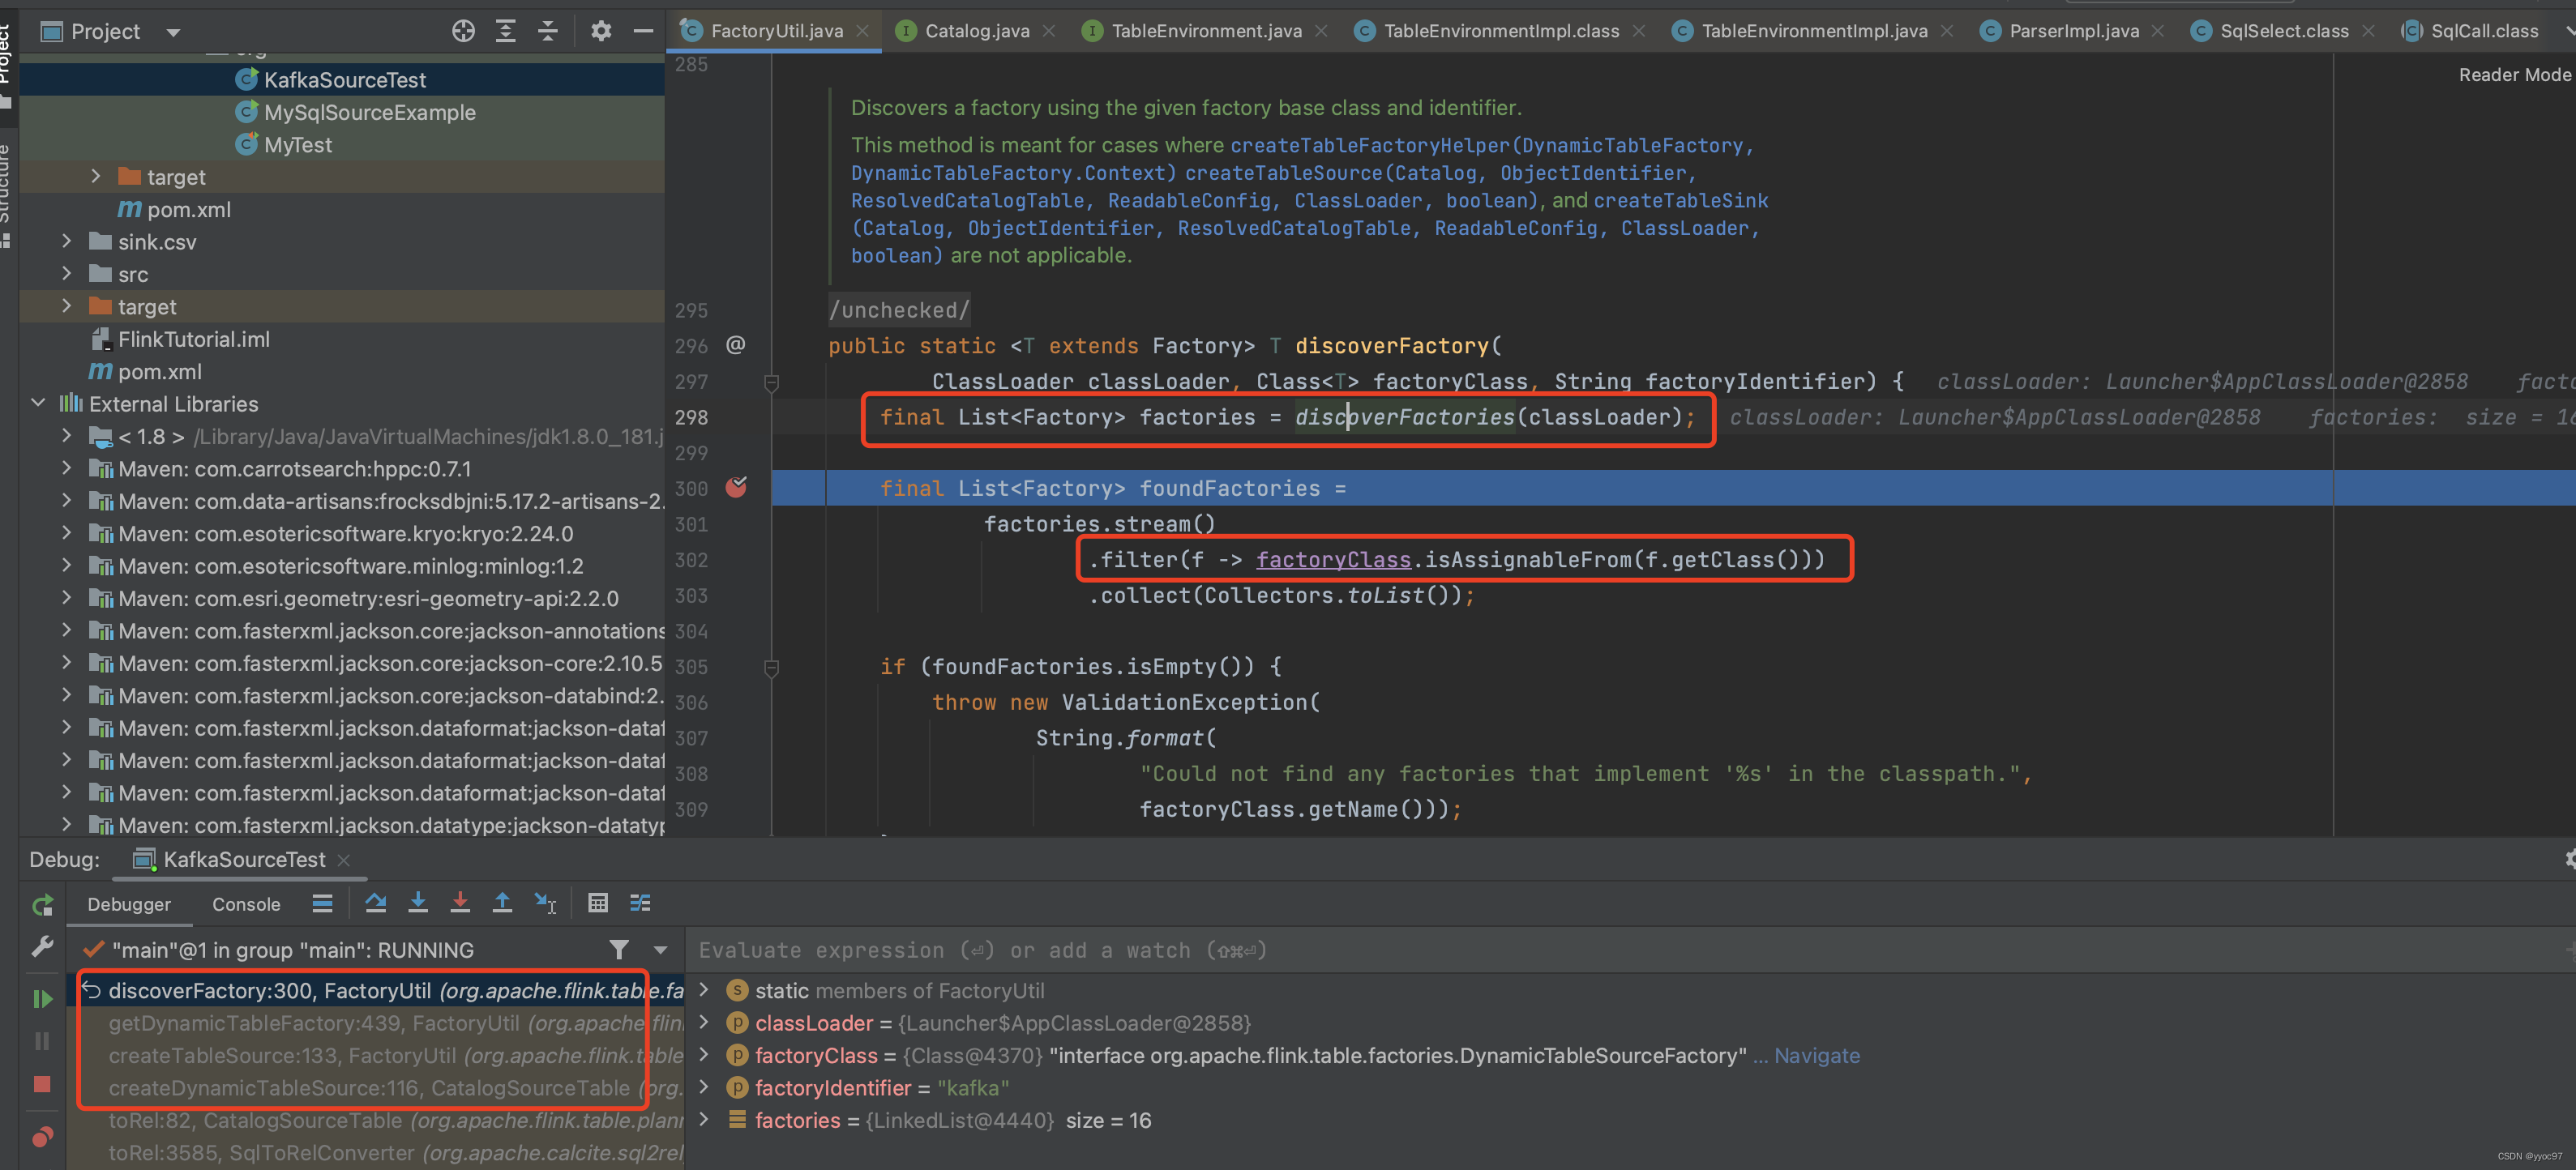Open the Console tab
2576x1170 pixels.
point(246,904)
